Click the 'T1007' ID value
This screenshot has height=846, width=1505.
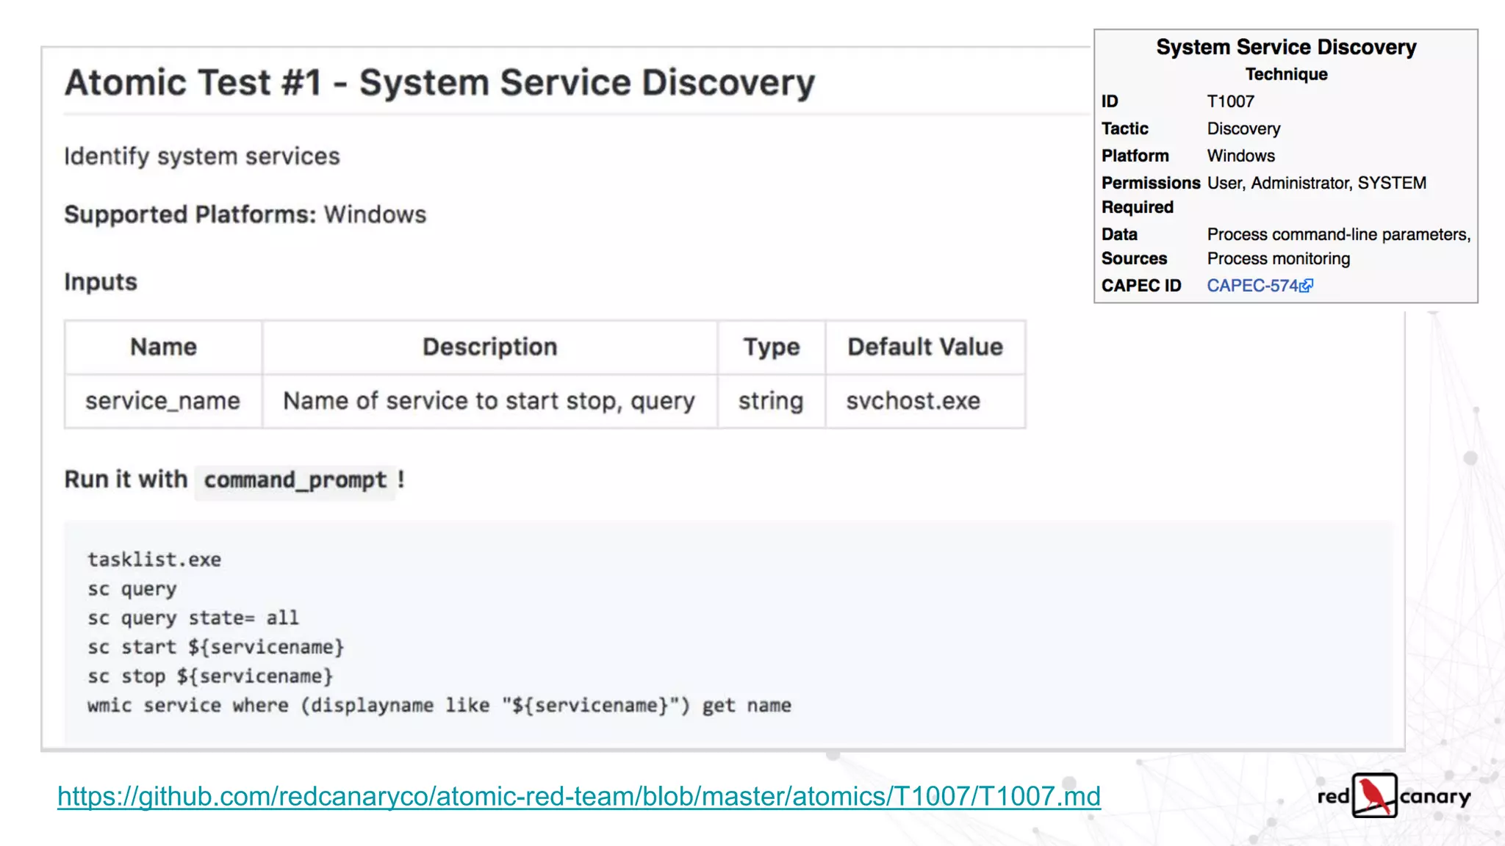pyautogui.click(x=1230, y=101)
